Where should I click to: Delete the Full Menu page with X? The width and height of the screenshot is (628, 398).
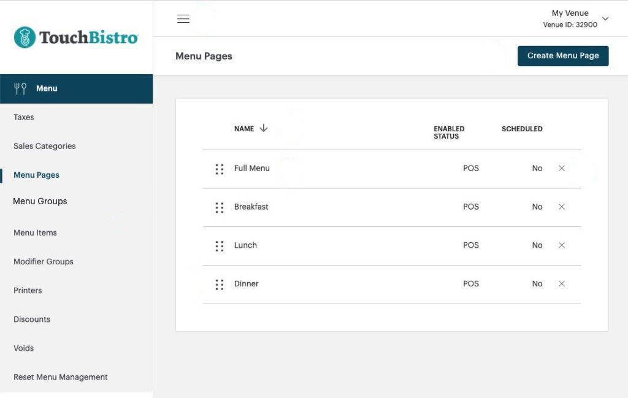click(562, 168)
